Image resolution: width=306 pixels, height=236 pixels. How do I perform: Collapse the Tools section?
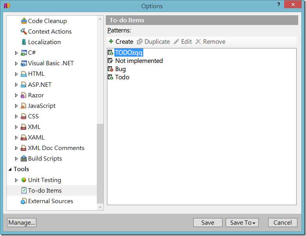pos(10,170)
